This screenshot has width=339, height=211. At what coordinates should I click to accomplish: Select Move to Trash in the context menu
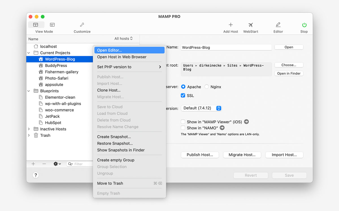[129, 183]
